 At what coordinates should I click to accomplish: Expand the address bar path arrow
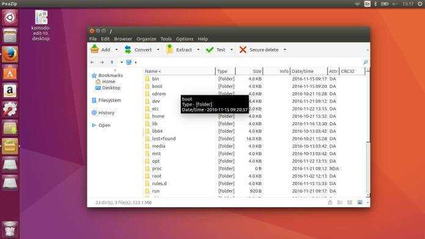tap(136, 62)
